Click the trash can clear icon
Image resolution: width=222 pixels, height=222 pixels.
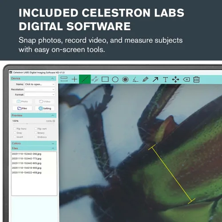[196, 79]
